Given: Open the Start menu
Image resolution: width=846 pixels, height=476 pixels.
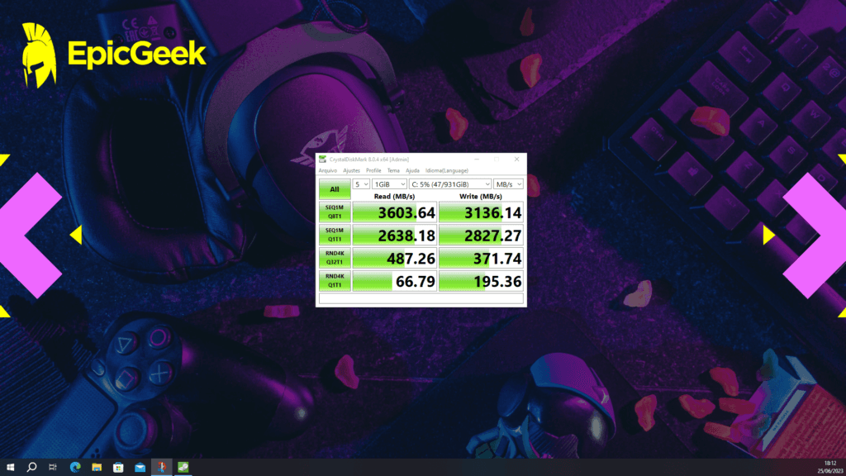Looking at the screenshot, I should [10, 467].
